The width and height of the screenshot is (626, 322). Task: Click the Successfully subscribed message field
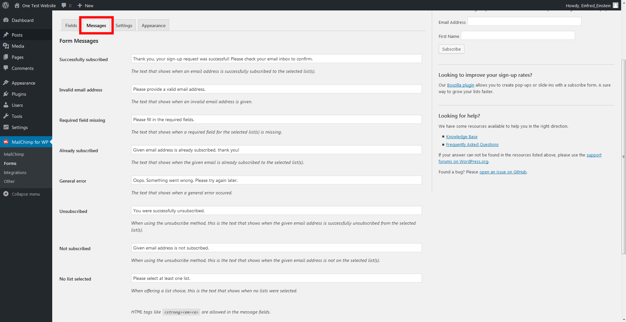276,59
